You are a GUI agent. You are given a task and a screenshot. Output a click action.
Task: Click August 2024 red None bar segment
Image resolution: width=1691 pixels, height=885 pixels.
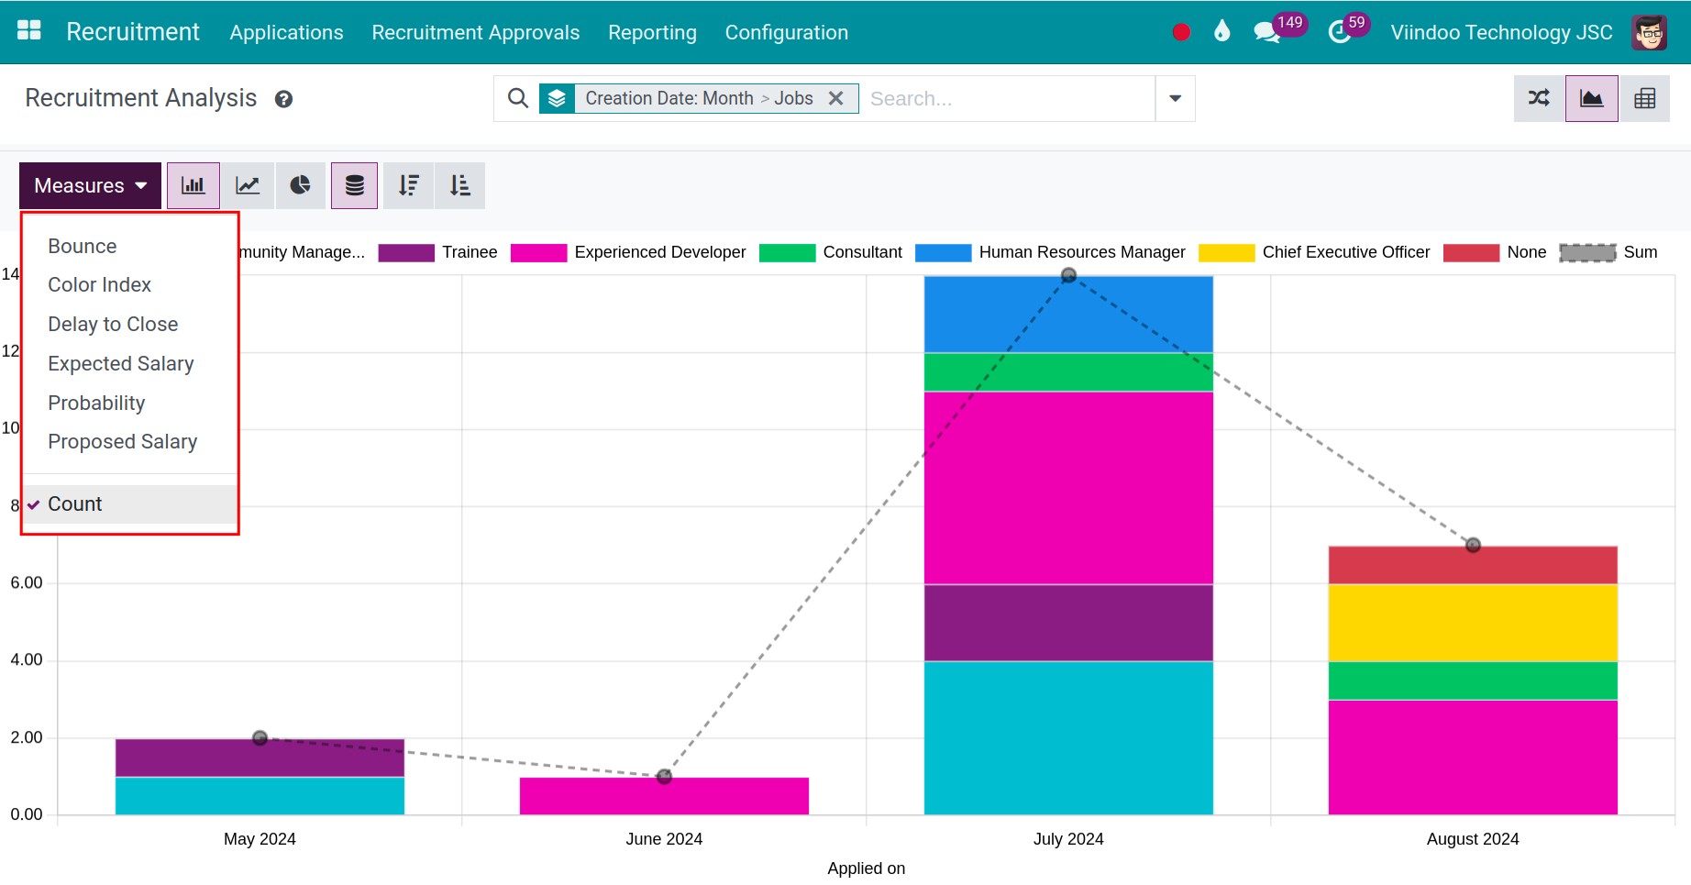coord(1473,566)
